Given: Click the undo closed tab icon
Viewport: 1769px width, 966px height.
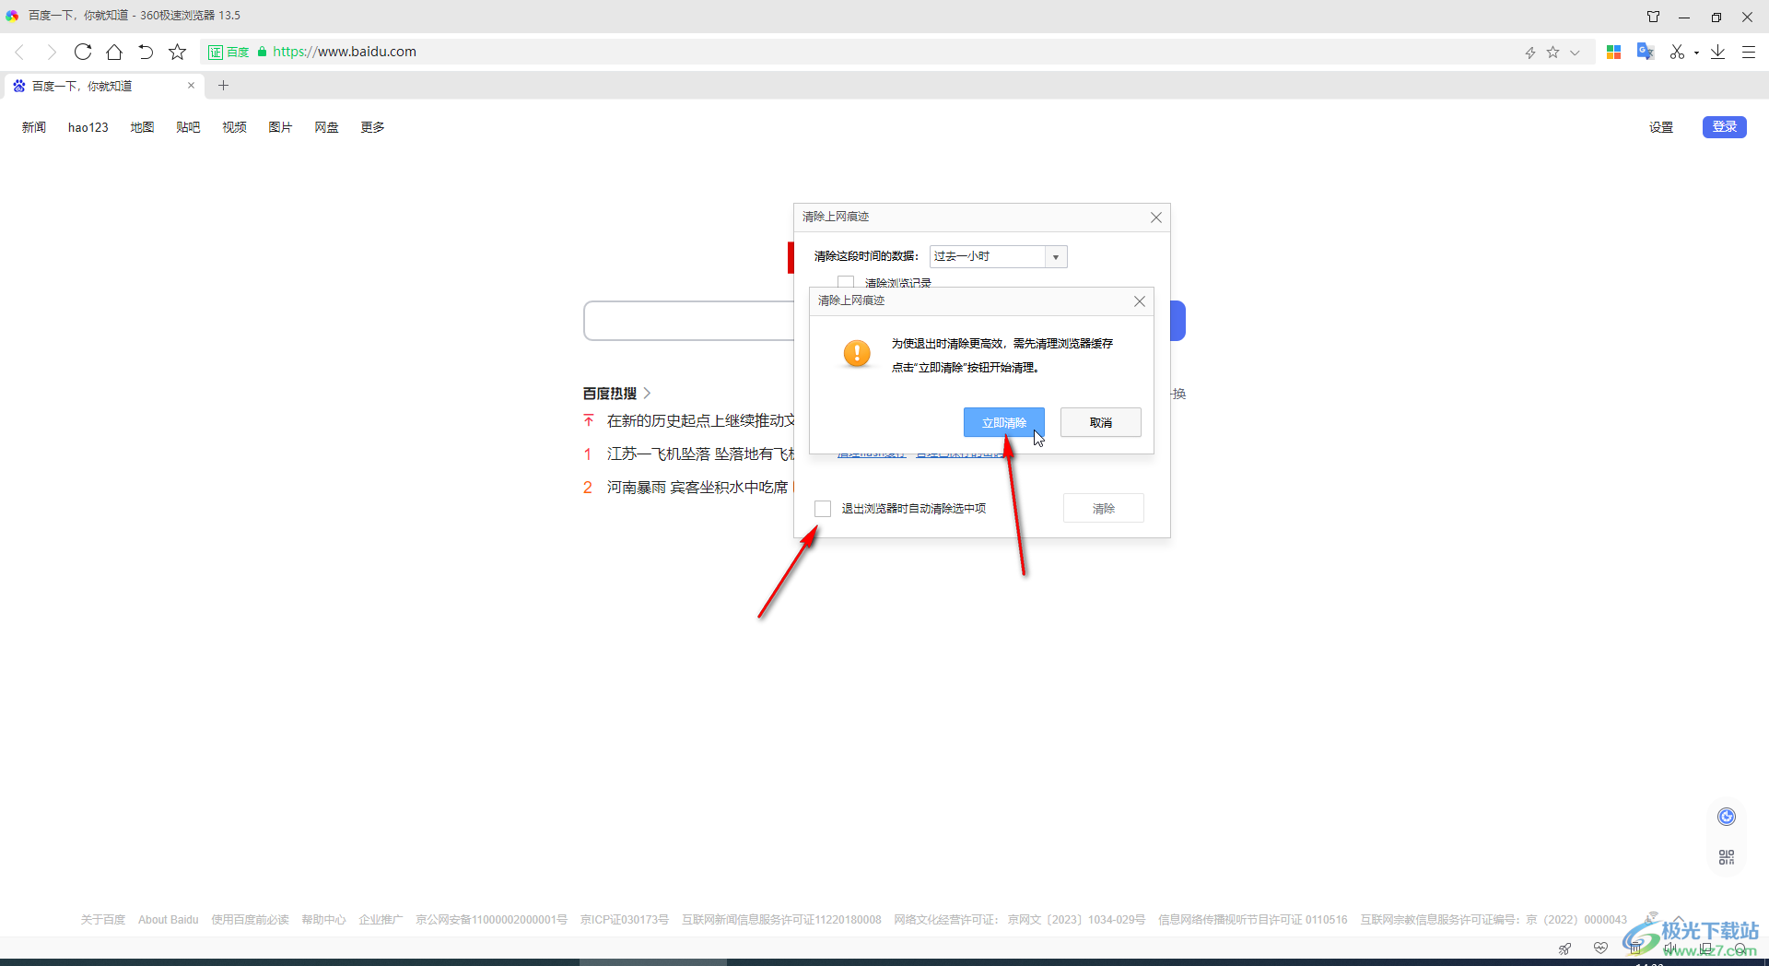Looking at the screenshot, I should (x=146, y=52).
